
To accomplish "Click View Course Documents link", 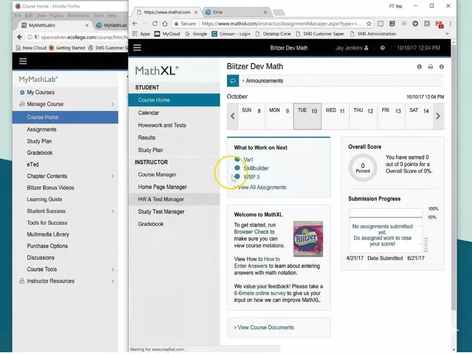I will [265, 327].
